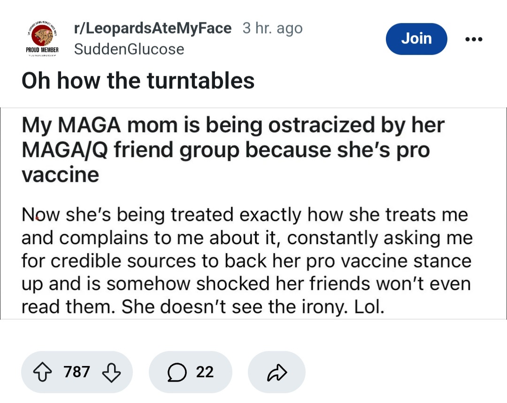Image resolution: width=507 pixels, height=403 pixels.
Task: Upvote the post with the up arrow
Action: (42, 372)
